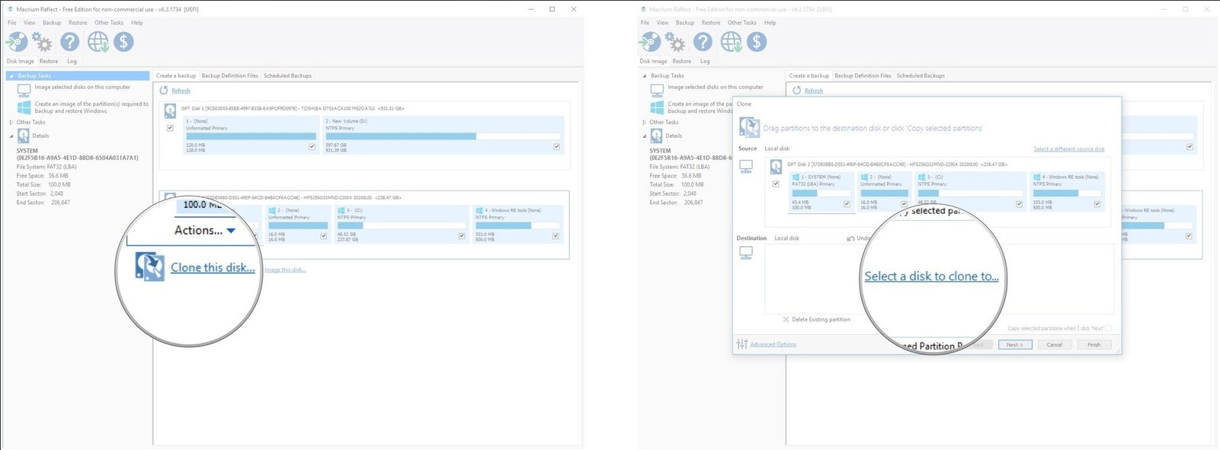Open Scheduled Backups tab in window listing Disk 1

click(x=287, y=76)
